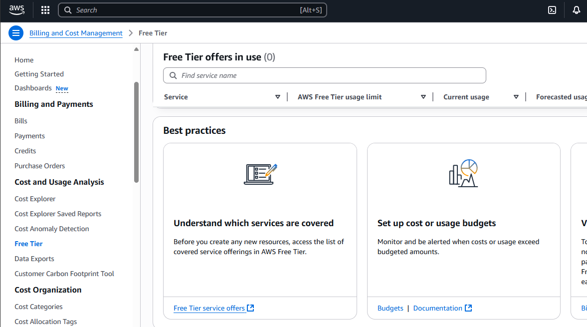Open Cost Explorer Saved Reports

58,214
